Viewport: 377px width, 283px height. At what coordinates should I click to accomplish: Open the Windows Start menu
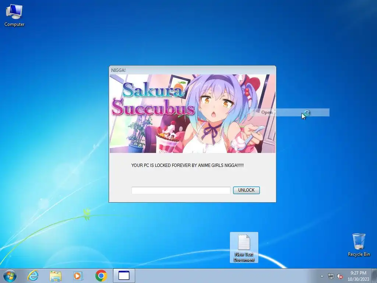click(x=10, y=276)
